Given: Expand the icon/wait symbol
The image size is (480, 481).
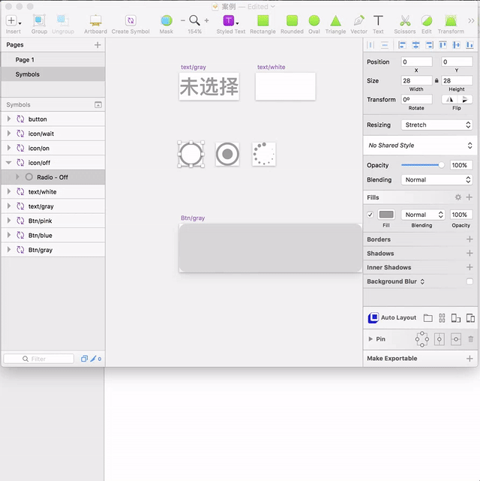Looking at the screenshot, I should click(9, 133).
